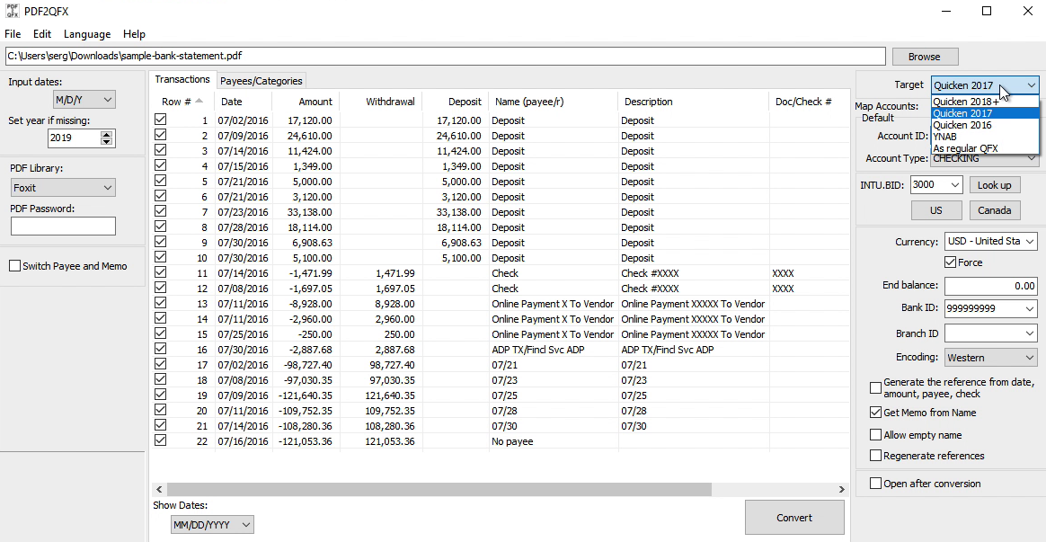The height and width of the screenshot is (542, 1046).
Task: Click the -121,053.36 amount cell
Action: [306, 441]
